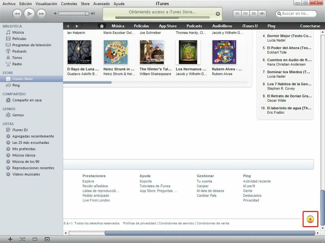This screenshot has height=243, width=325.
Task: Go to the store Home icon
Action: tap(102, 26)
